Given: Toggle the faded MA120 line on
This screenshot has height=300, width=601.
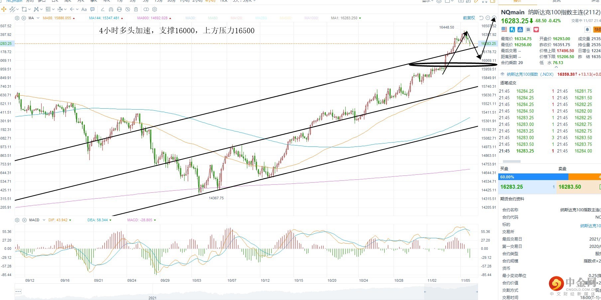Looking at the screenshot, I should pyautogui.click(x=237, y=18).
